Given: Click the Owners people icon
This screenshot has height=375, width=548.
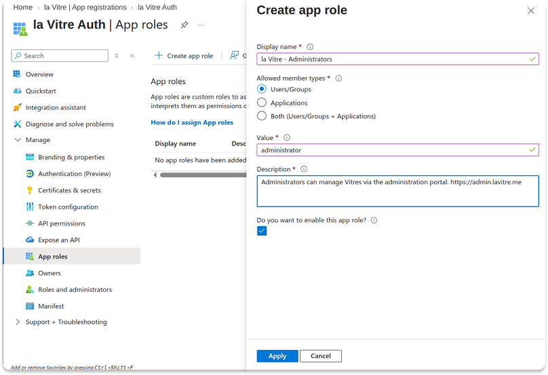Looking at the screenshot, I should pyautogui.click(x=30, y=273).
